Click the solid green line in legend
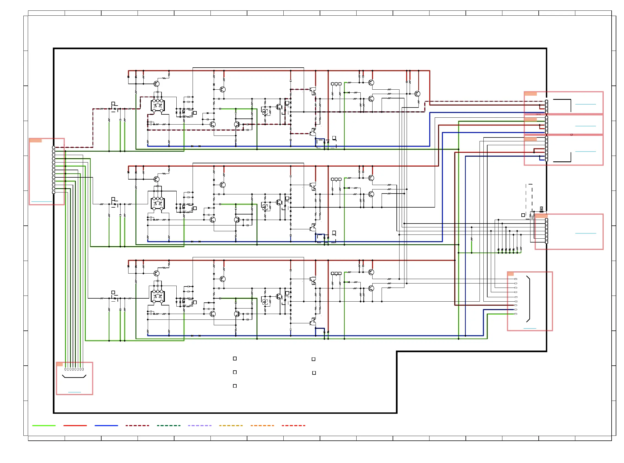Viewport: 624px width, 463px height. (44, 425)
